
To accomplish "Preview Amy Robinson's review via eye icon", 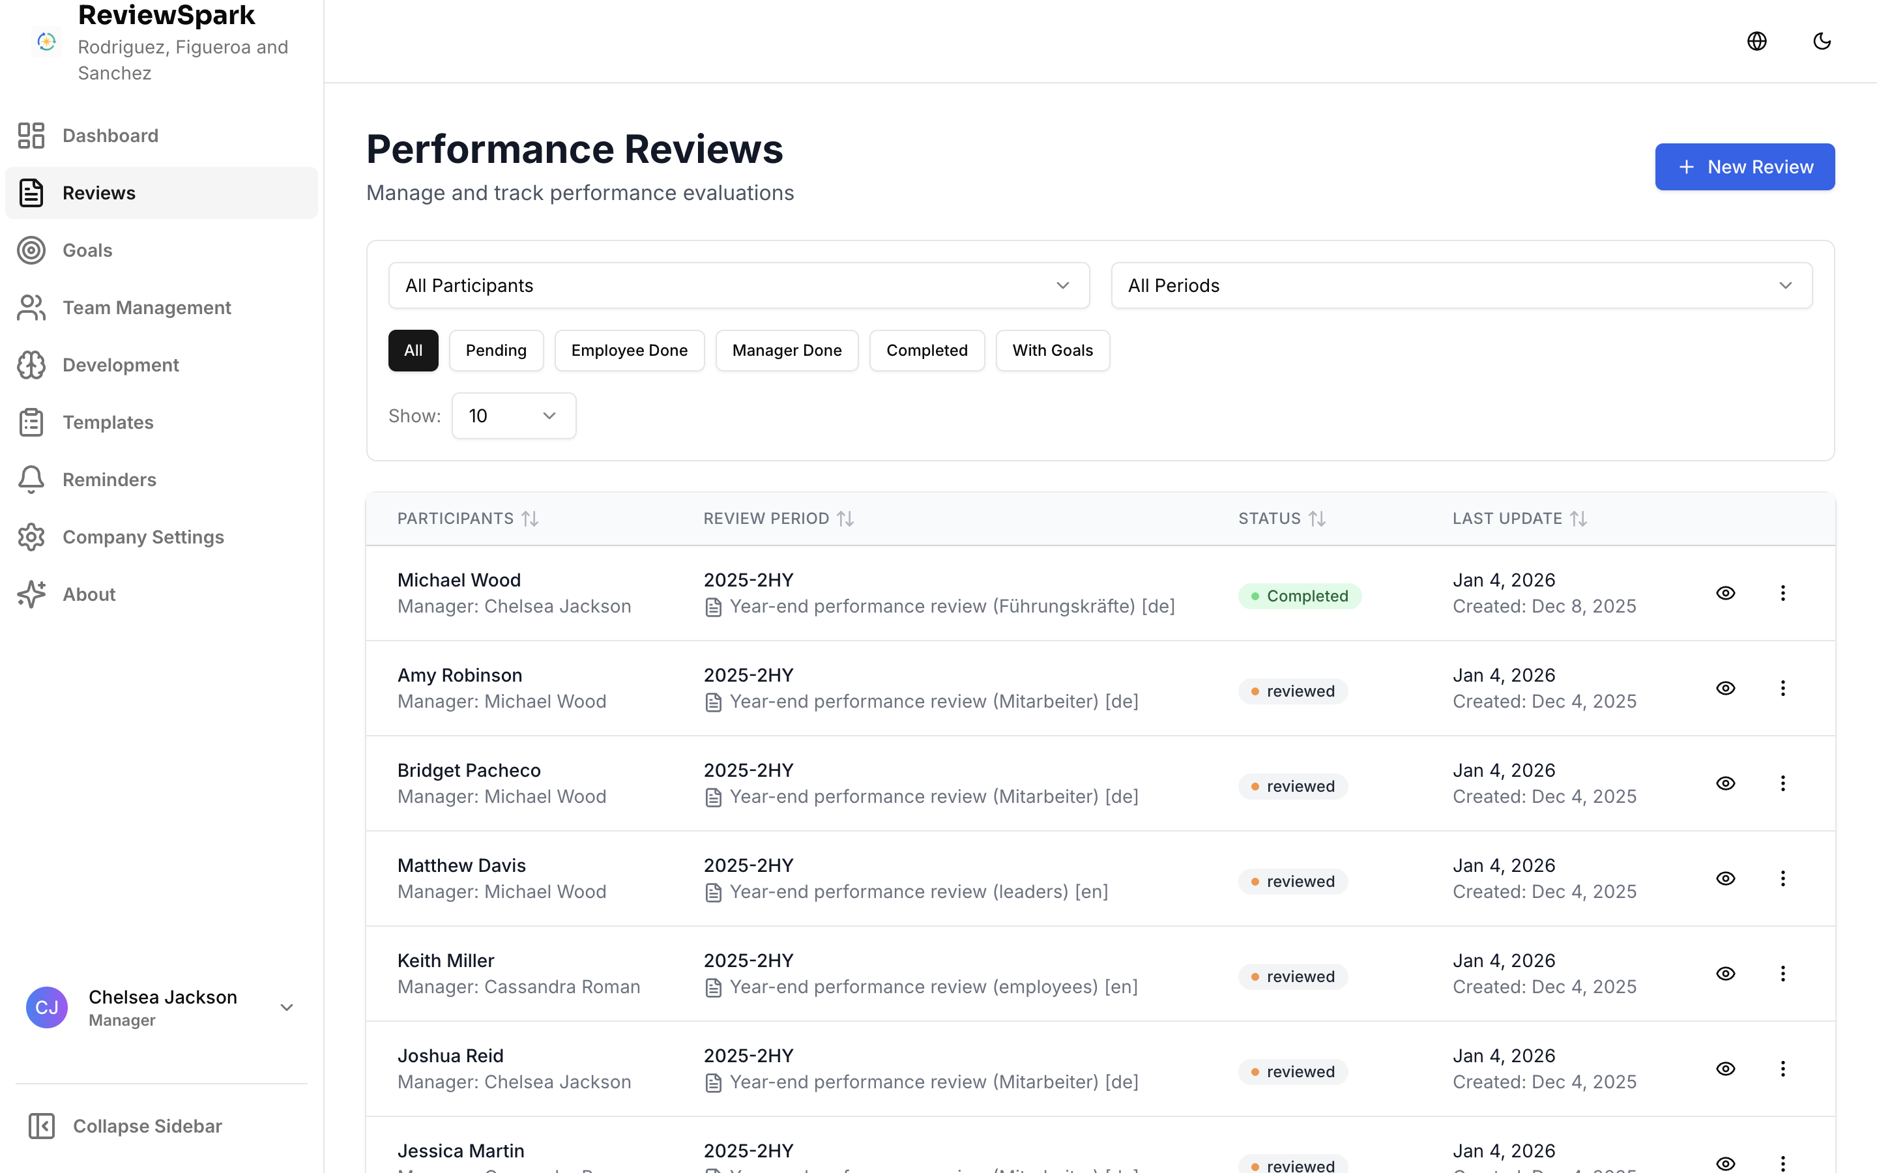I will click(x=1725, y=688).
